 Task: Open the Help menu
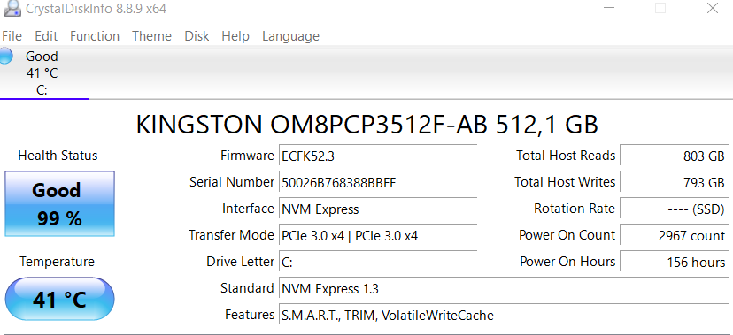point(235,36)
